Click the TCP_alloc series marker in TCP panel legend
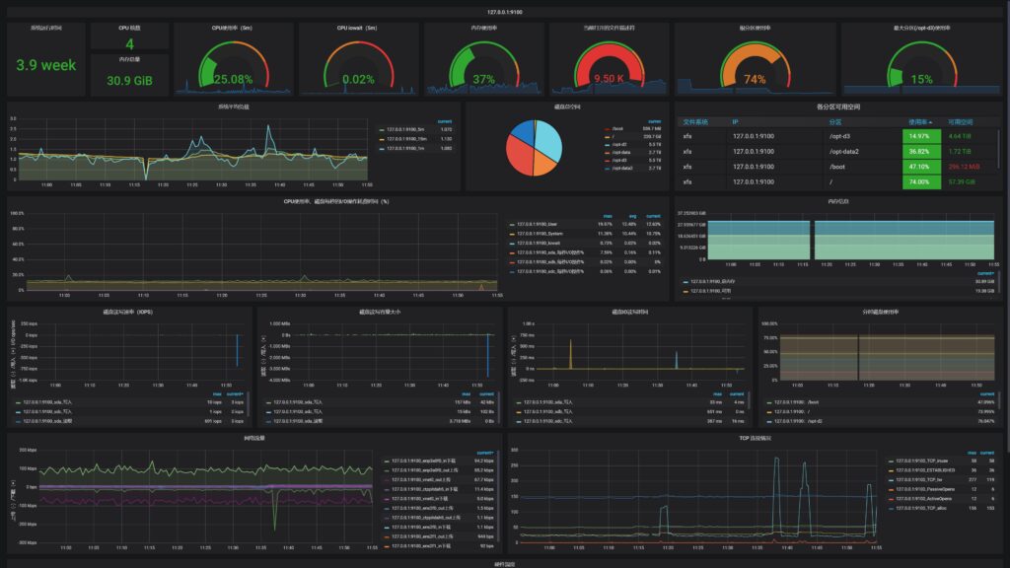 pos(891,508)
